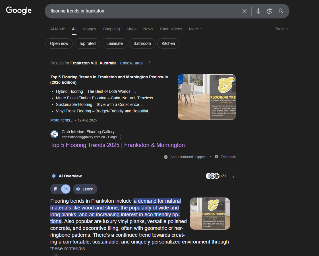Click the Hybrid Flooring bullet item

point(96,92)
